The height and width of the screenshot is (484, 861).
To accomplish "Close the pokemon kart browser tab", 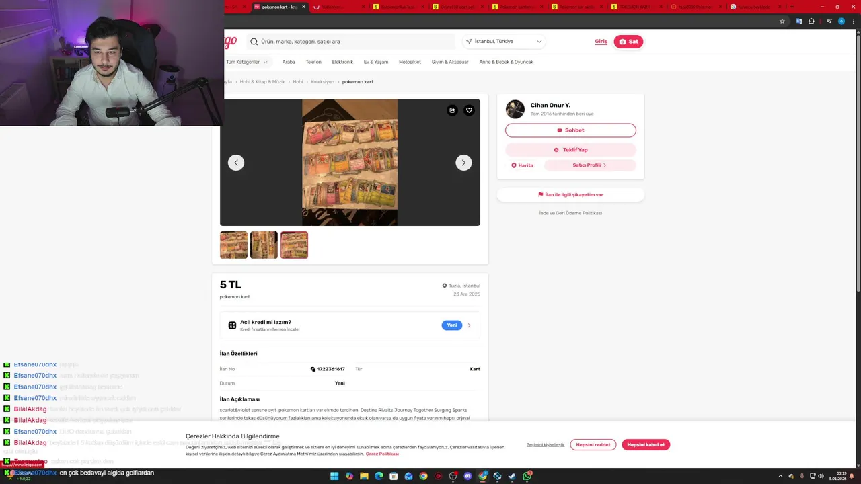I will click(303, 7).
